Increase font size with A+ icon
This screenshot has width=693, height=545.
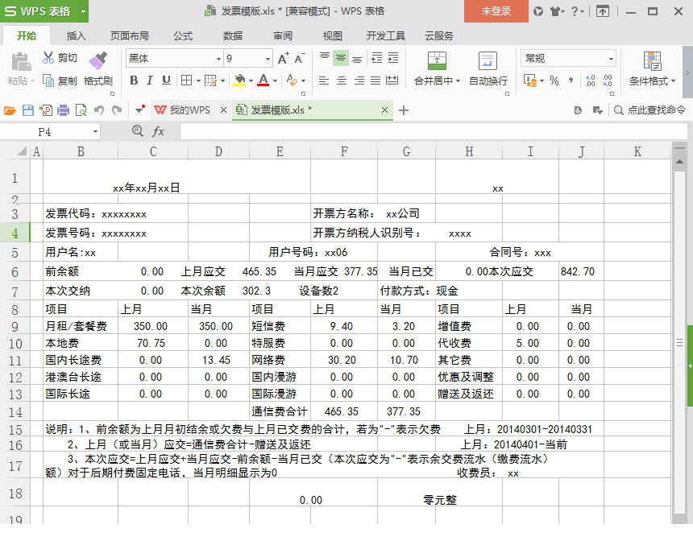click(x=284, y=58)
